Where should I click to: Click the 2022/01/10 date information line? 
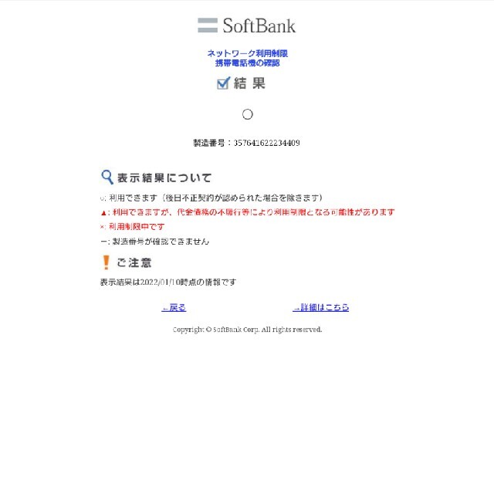[168, 283]
